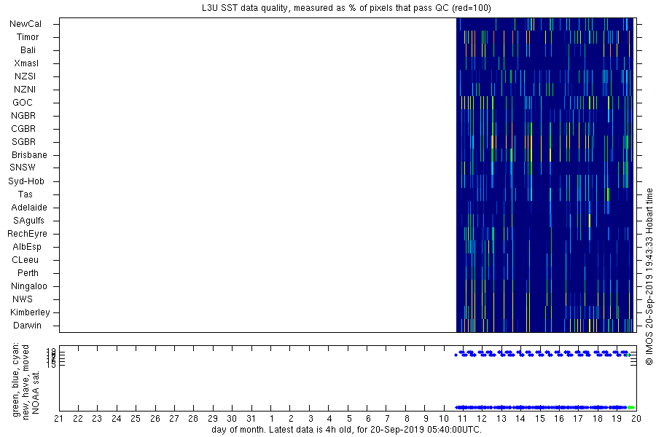The image size is (656, 437).
Task: Click day 10 on the x-axis
Action: [443, 419]
